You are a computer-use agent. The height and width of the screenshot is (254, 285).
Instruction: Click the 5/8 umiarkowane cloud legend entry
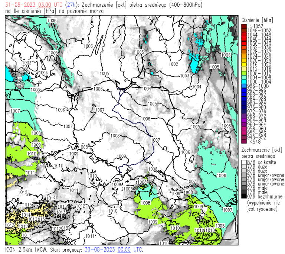(260, 175)
